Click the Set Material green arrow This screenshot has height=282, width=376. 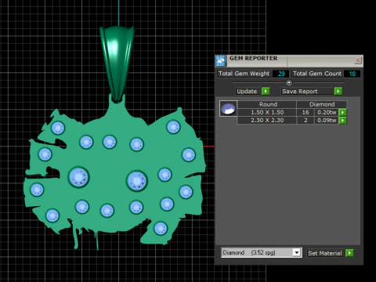349,253
